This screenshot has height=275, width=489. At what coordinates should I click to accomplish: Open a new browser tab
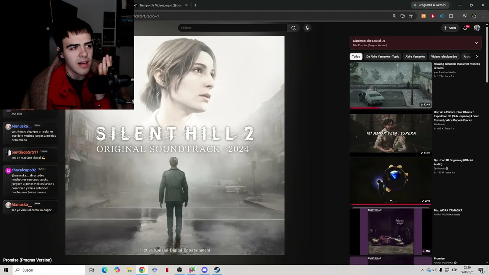[x=196, y=5]
